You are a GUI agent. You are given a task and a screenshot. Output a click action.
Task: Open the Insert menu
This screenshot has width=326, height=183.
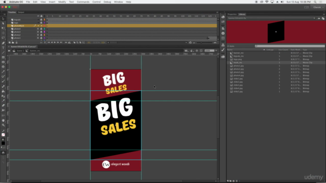point(52,2)
